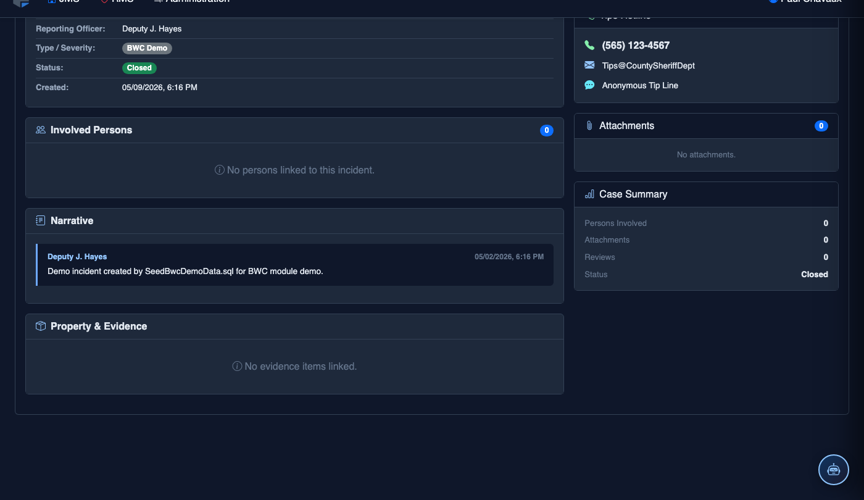Click the 'Created:' field label
Viewport: 864px width, 500px height.
[52, 88]
